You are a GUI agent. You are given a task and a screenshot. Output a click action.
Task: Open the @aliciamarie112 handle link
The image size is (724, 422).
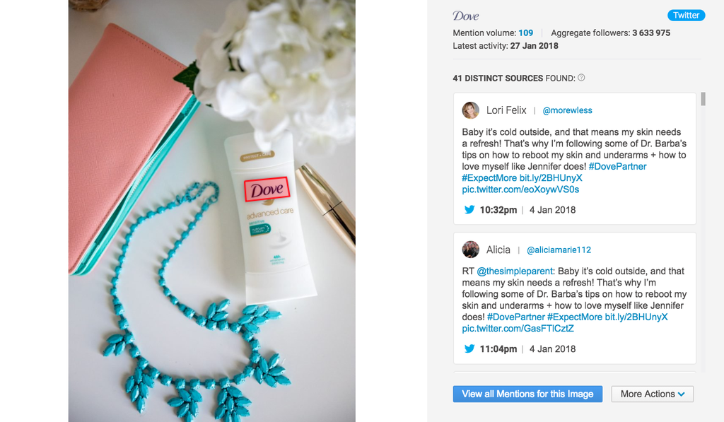(x=559, y=250)
